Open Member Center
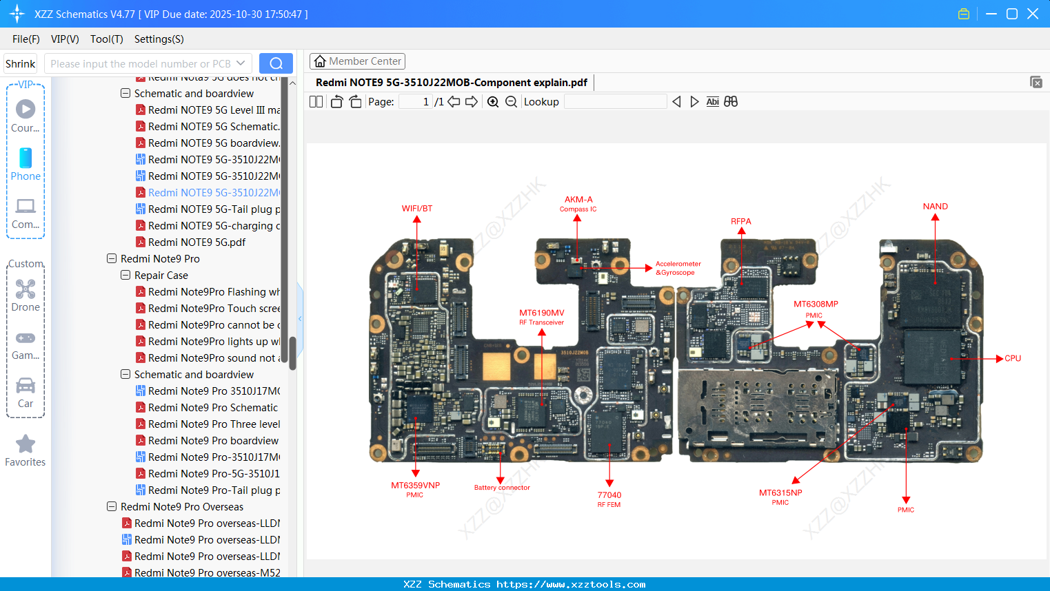The image size is (1050, 591). pyautogui.click(x=357, y=61)
